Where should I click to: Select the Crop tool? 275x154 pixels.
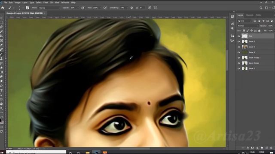[x=1, y=36]
